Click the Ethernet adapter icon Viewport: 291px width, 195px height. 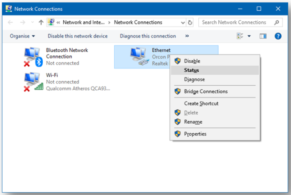click(x=140, y=56)
